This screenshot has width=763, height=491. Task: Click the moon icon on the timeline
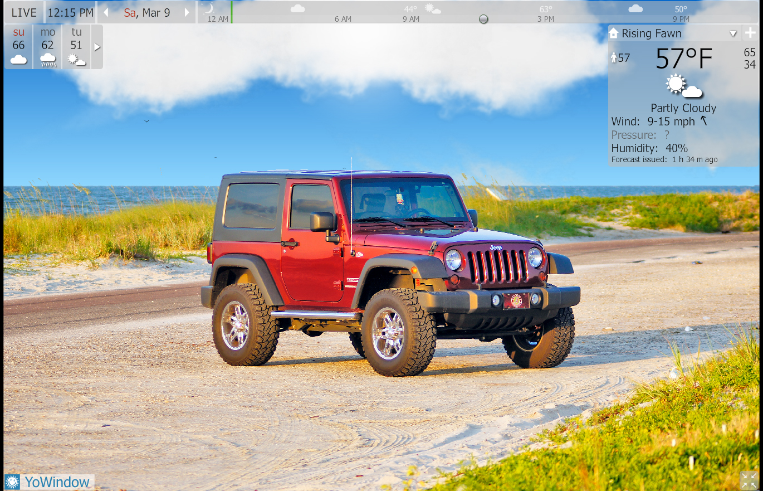click(x=209, y=8)
